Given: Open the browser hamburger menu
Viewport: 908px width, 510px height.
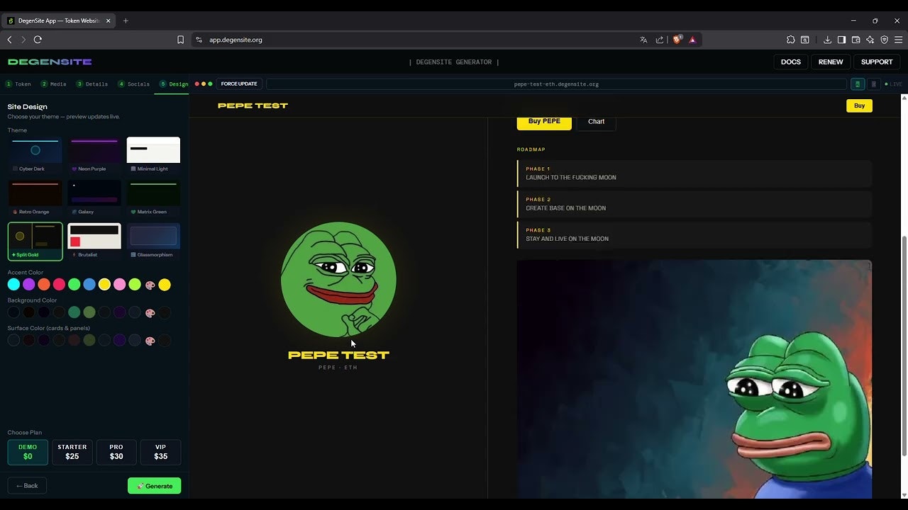Looking at the screenshot, I should (x=898, y=40).
